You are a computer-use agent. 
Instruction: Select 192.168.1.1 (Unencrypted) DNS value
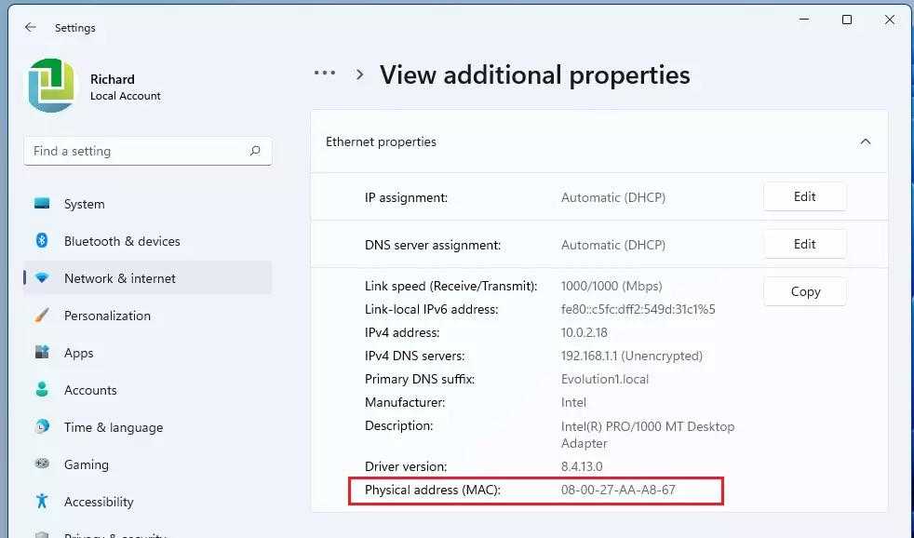pyautogui.click(x=631, y=356)
